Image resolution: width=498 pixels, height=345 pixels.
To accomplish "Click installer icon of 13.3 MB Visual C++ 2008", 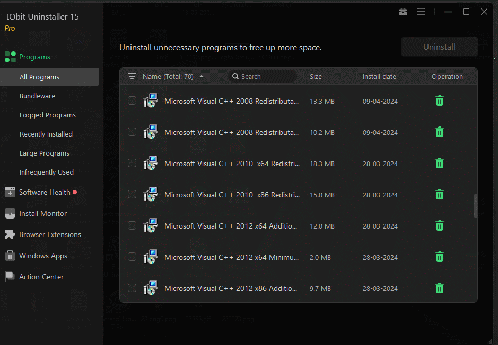I will (151, 101).
